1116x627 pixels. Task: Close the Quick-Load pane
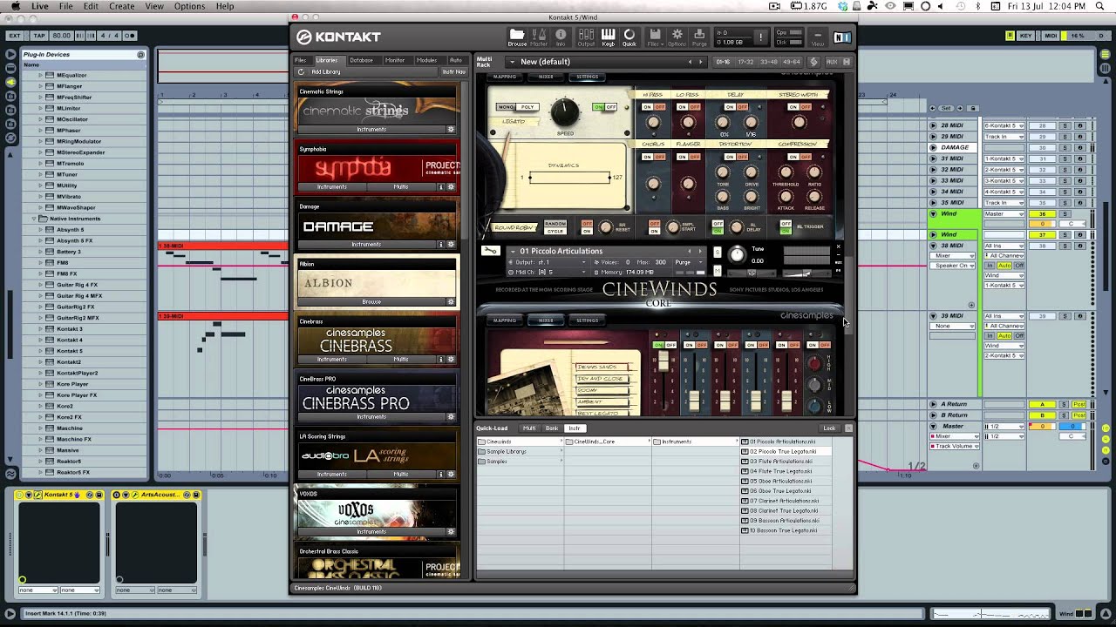[x=848, y=428]
